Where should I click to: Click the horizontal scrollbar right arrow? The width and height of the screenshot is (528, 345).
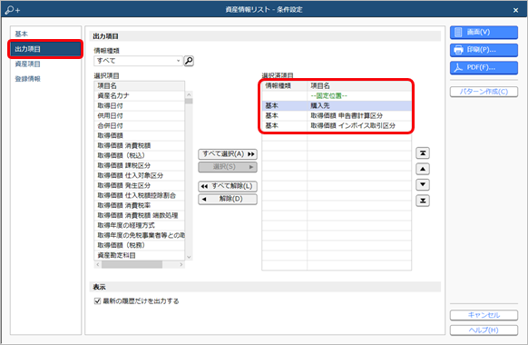coord(181,265)
